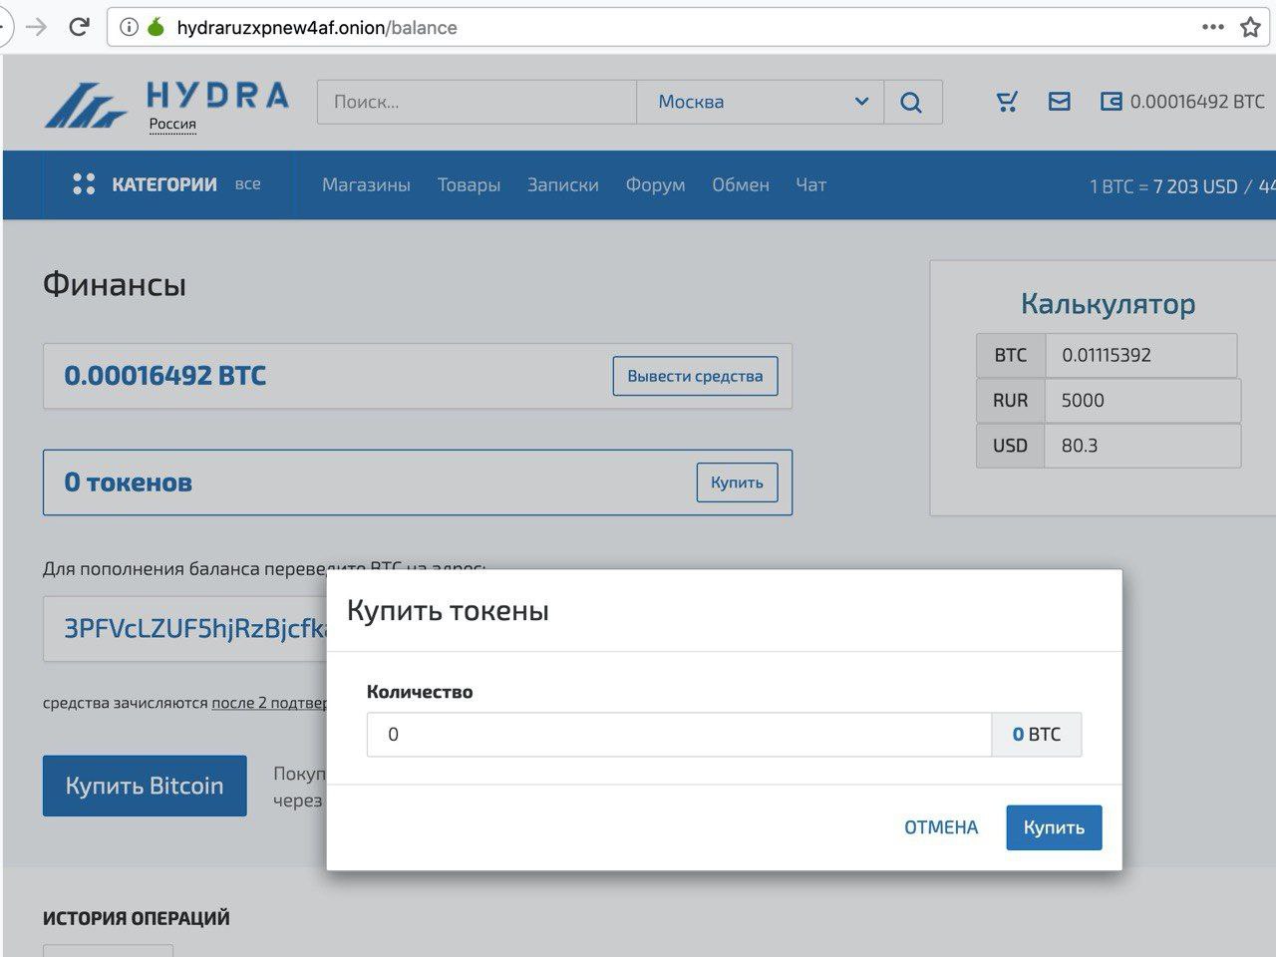The image size is (1276, 957).
Task: Click the после 2 подтверждений link
Action: pyautogui.click(x=270, y=703)
